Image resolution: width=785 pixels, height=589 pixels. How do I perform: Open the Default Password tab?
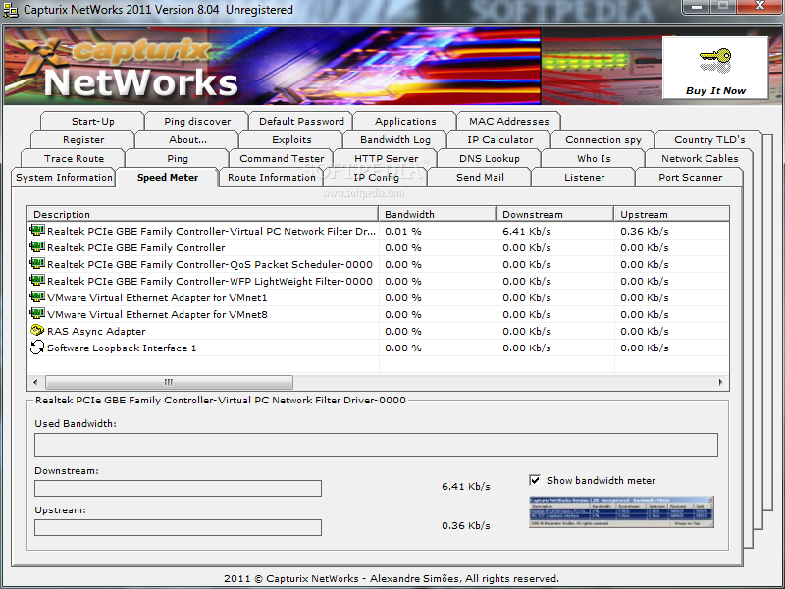click(301, 121)
